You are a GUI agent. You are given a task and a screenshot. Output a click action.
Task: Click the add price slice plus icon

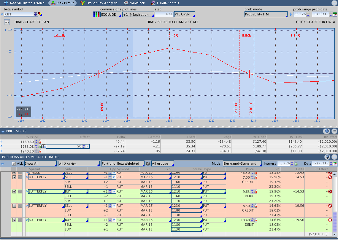[327, 131]
